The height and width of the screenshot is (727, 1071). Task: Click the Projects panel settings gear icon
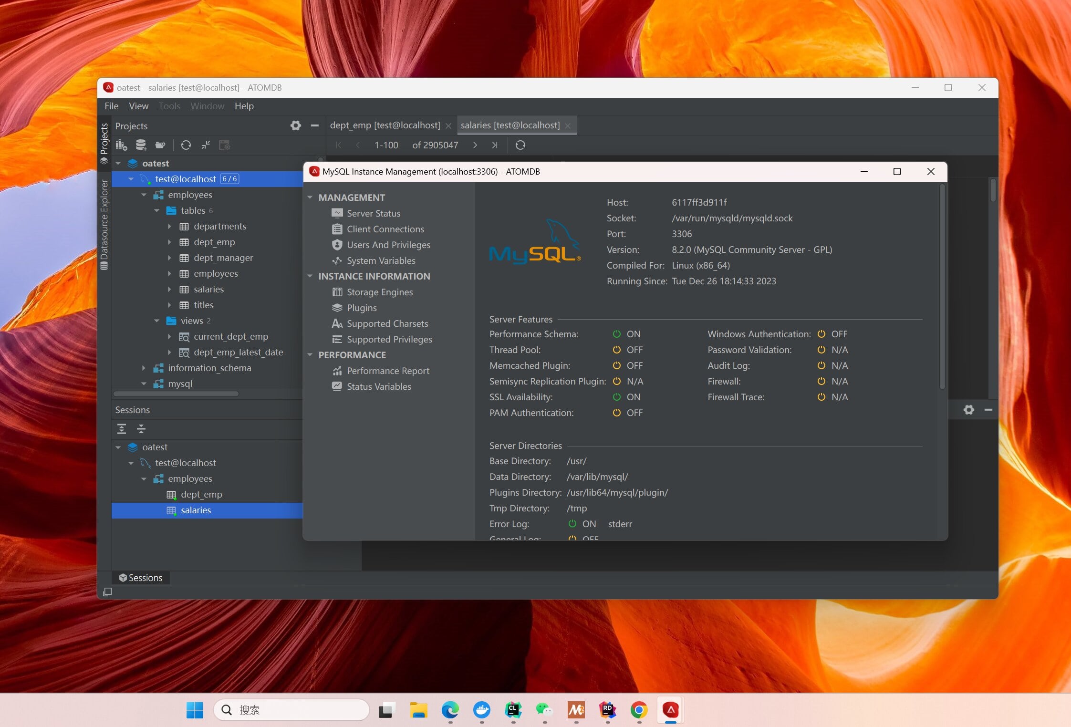coord(295,125)
